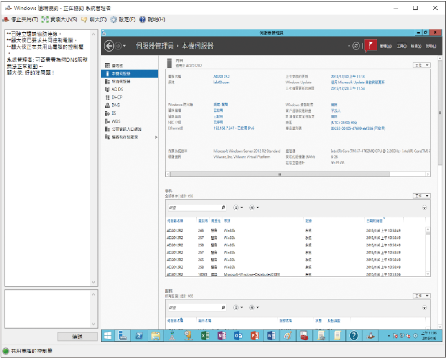The height and width of the screenshot is (359, 447).
Task: Open Help (說明) in Remote Assistance toolbar
Action: [x=152, y=19]
